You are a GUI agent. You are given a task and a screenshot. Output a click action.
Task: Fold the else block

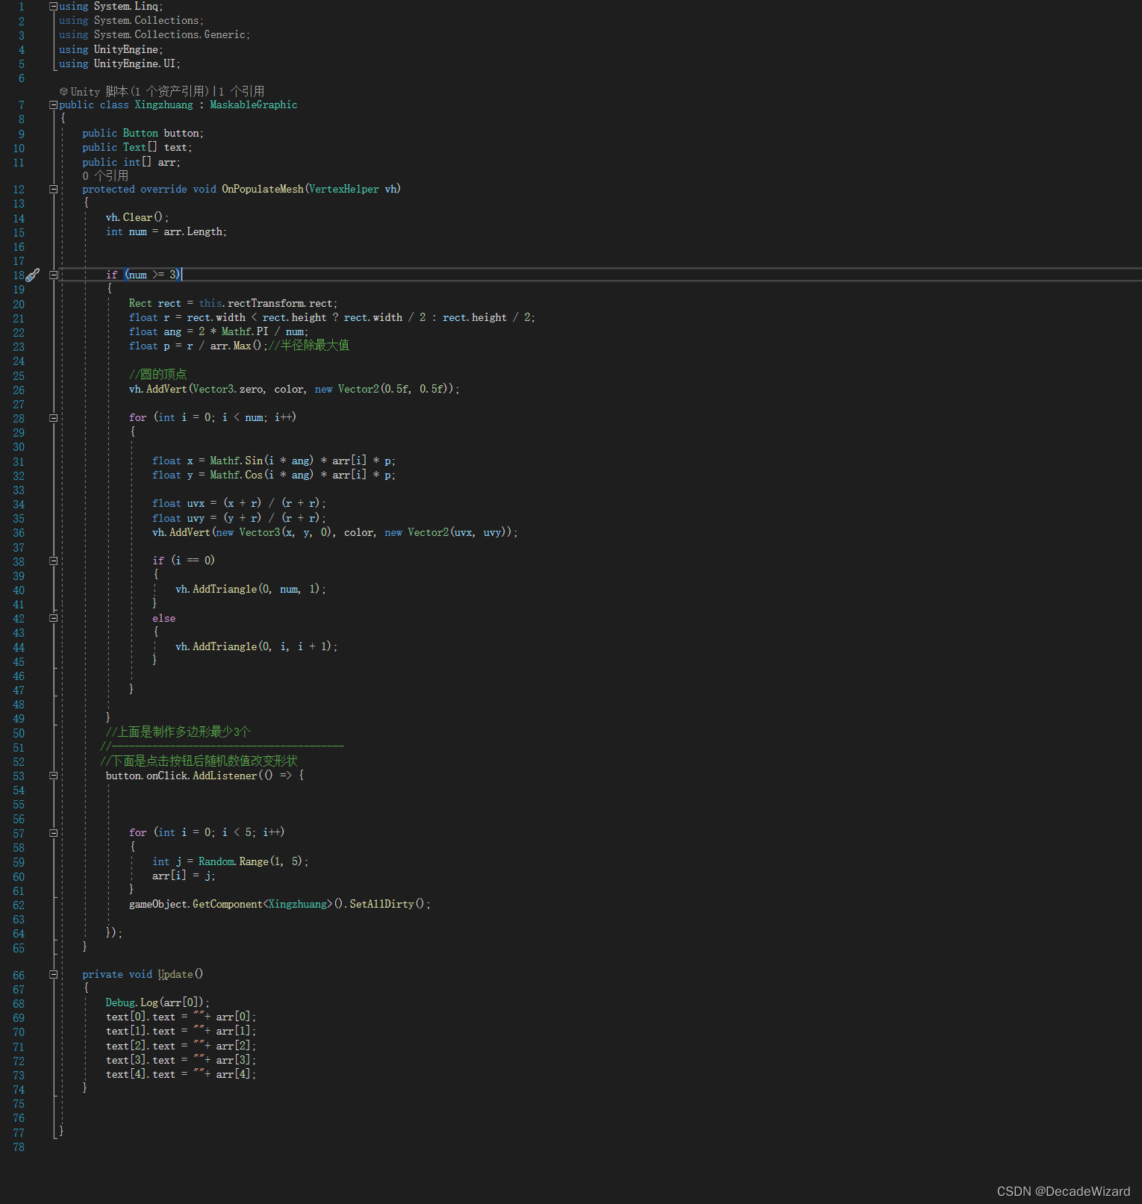[54, 618]
